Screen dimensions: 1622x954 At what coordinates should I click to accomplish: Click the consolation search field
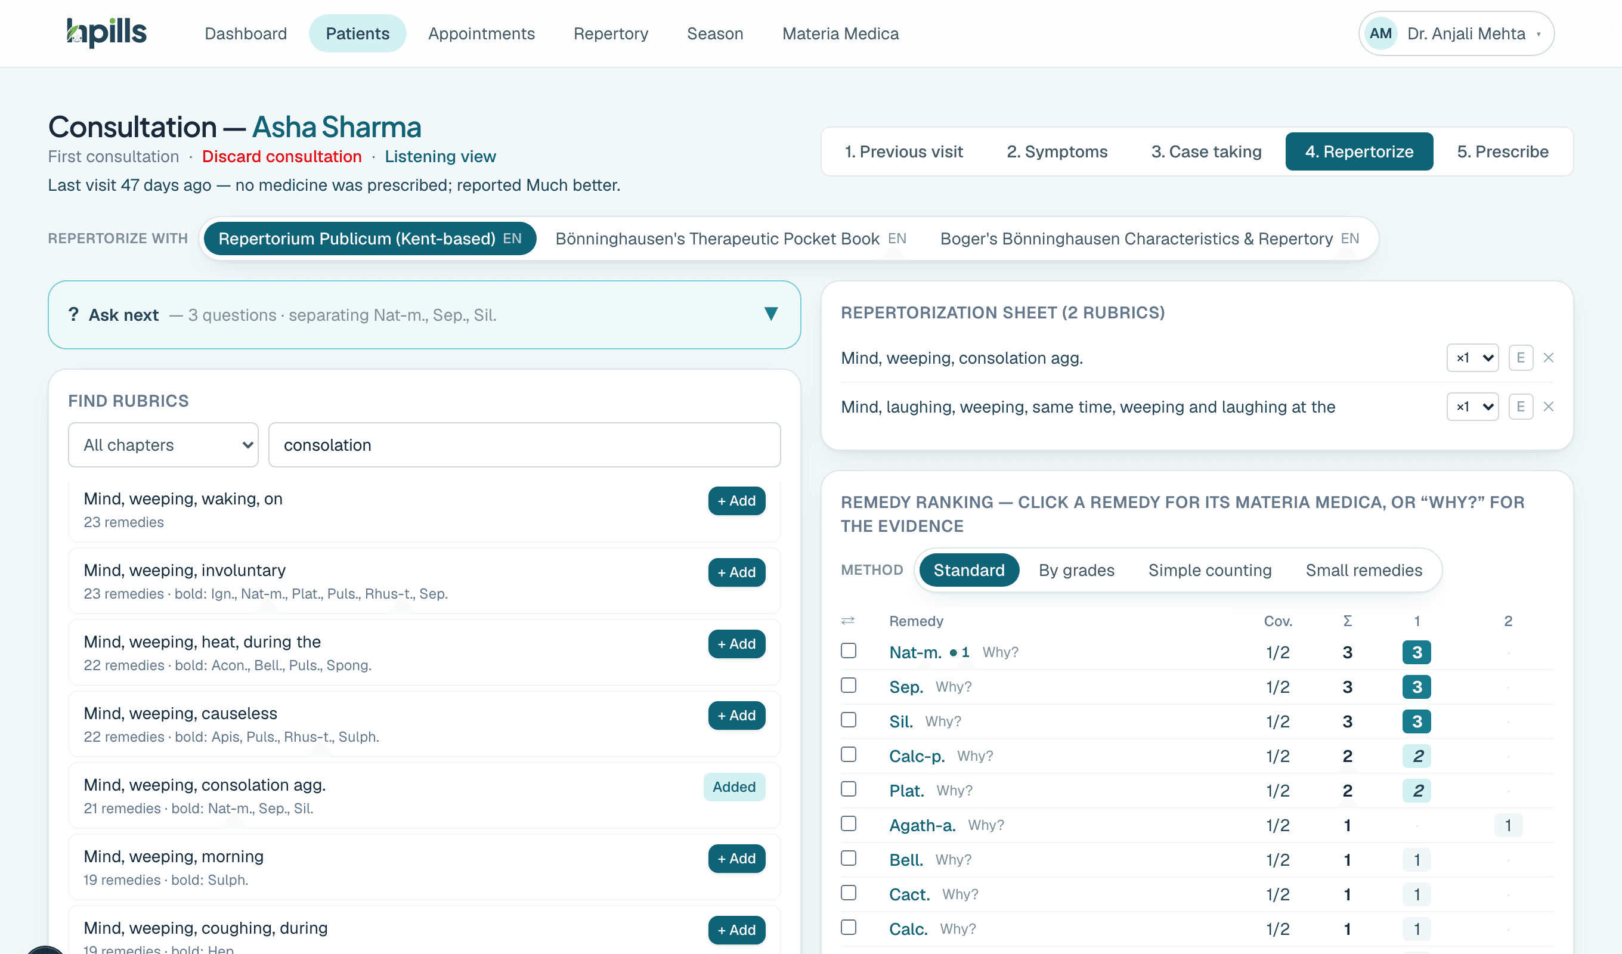coord(525,445)
